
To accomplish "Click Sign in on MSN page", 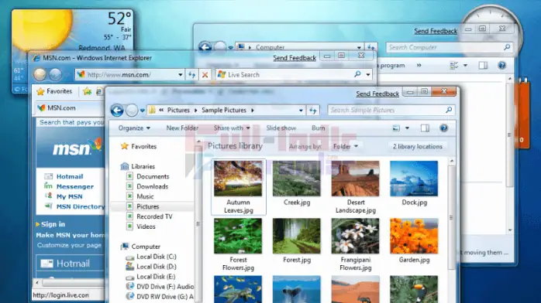I will click(53, 224).
